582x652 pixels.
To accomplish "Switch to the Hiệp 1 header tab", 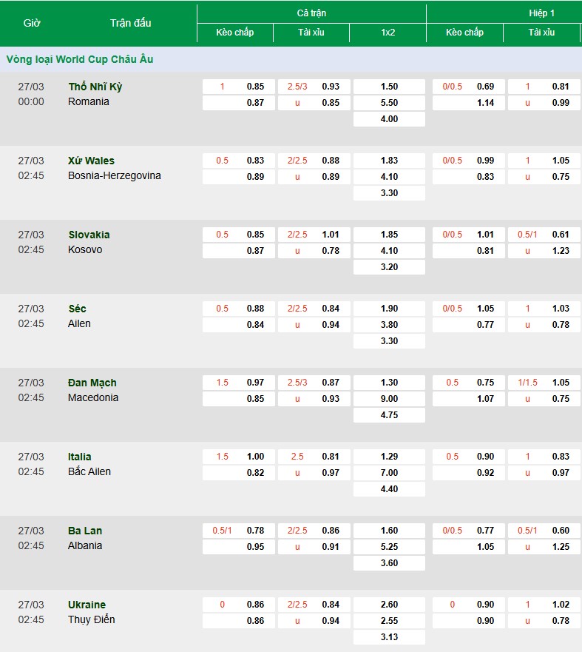I will click(x=541, y=13).
